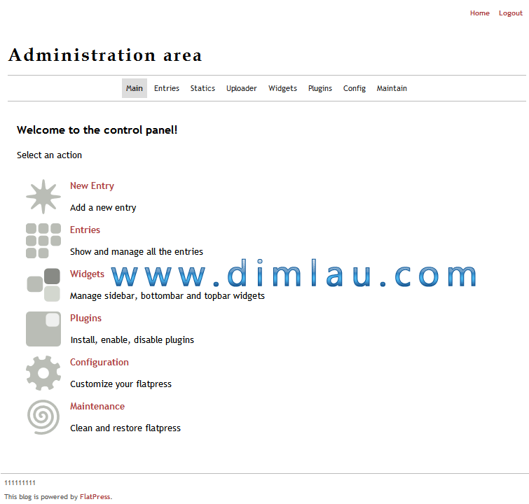
Task: Click the gear Configuration icon
Action: (x=43, y=373)
